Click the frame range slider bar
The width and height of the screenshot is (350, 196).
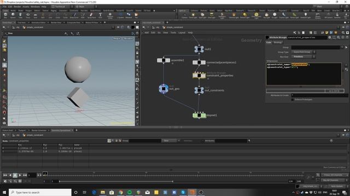(x=116, y=181)
